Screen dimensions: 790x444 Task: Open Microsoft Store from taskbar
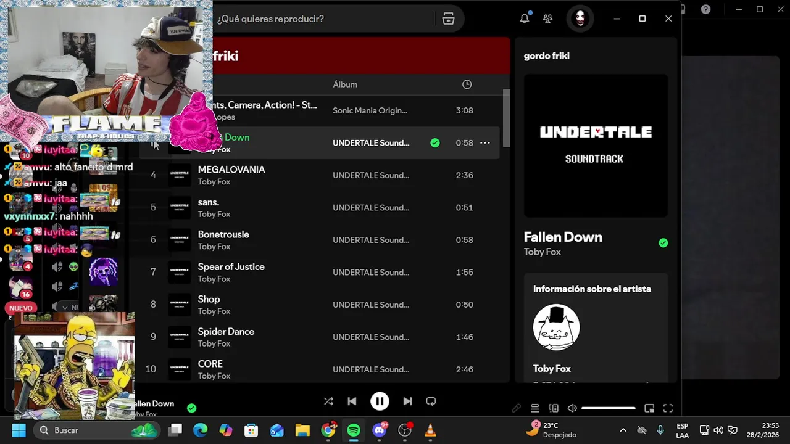(x=251, y=430)
